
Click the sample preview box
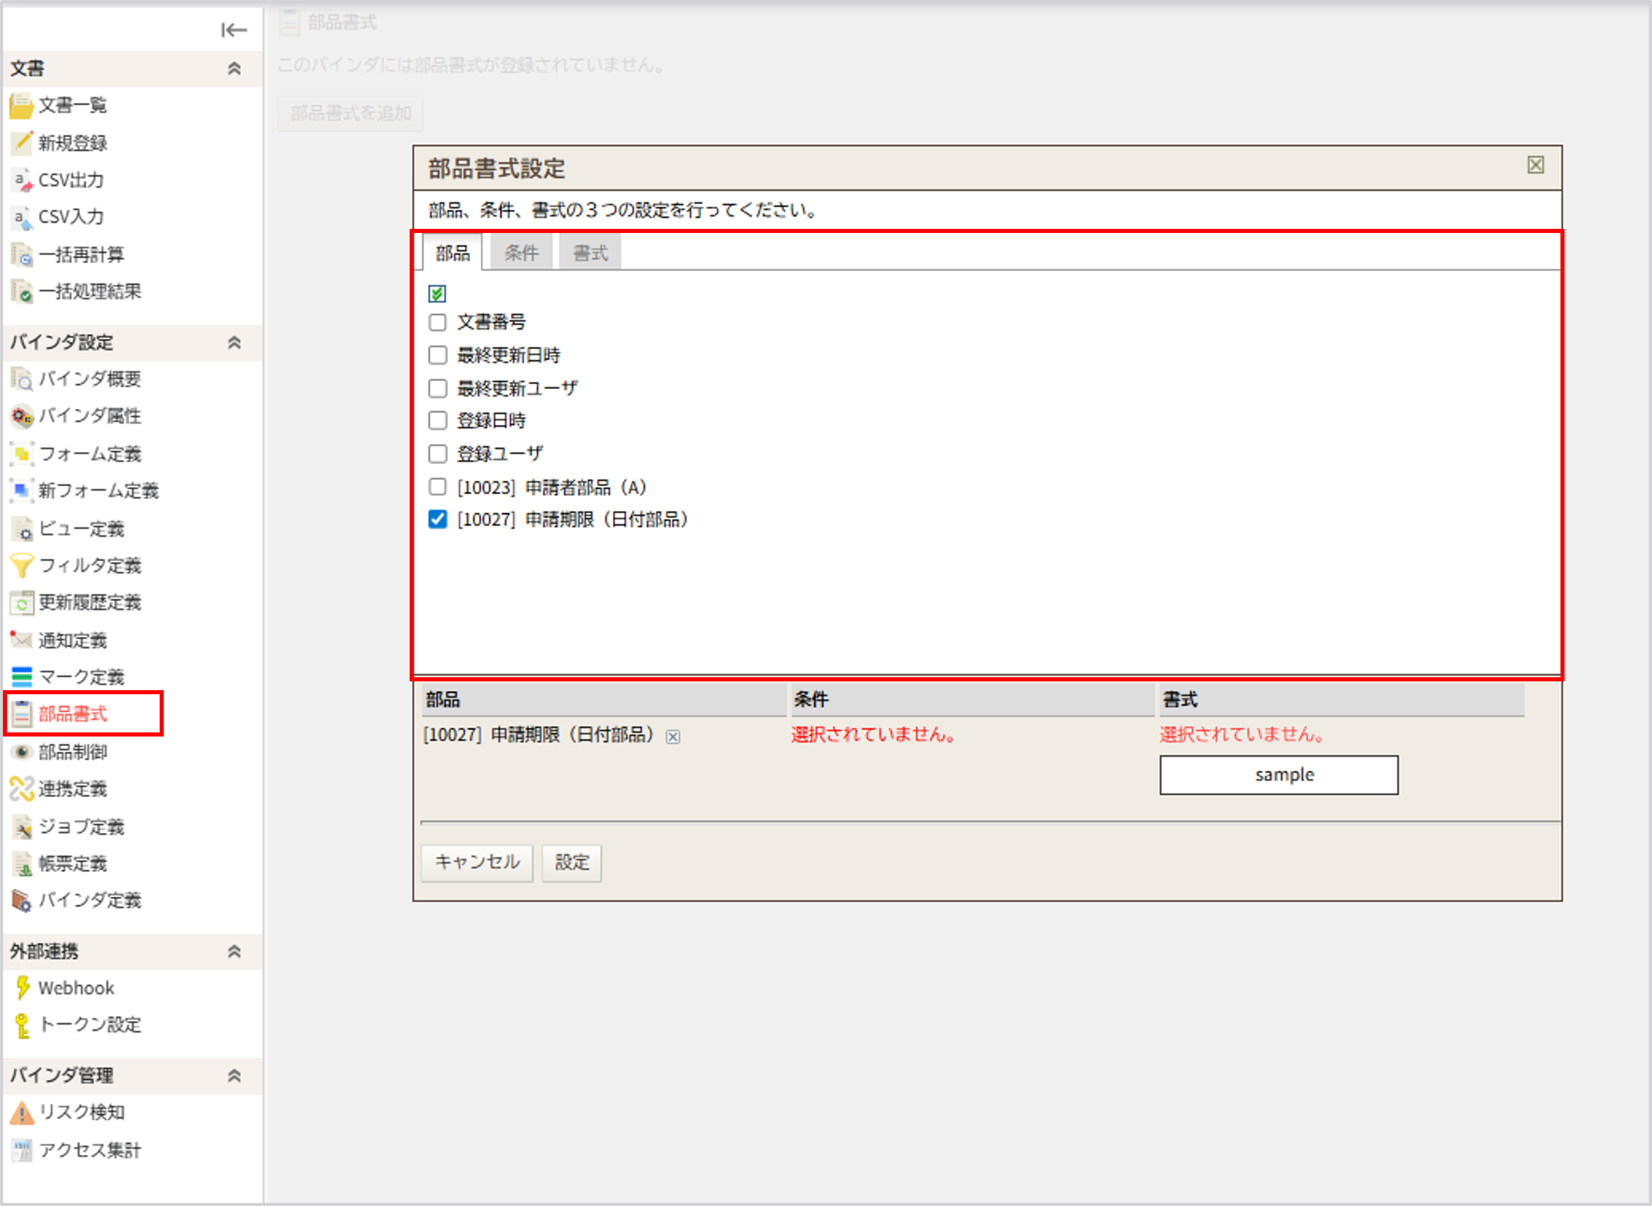pyautogui.click(x=1279, y=775)
